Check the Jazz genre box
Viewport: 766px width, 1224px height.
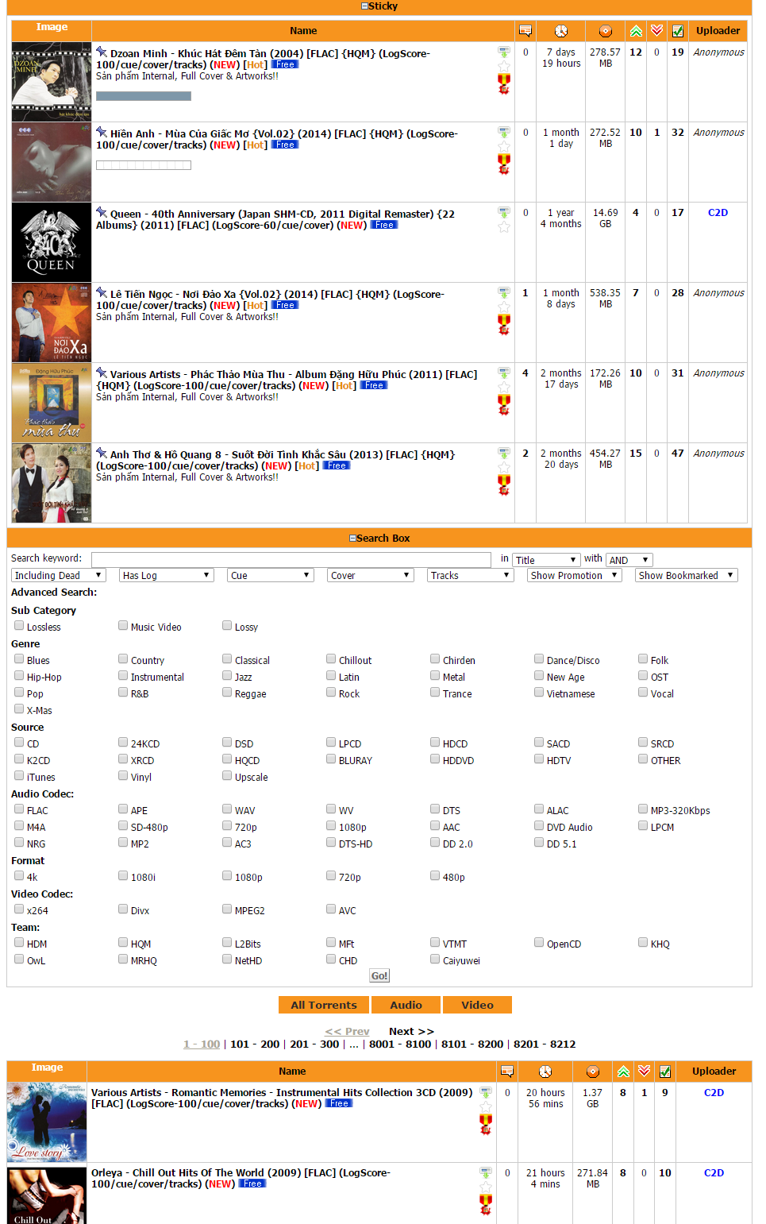227,676
